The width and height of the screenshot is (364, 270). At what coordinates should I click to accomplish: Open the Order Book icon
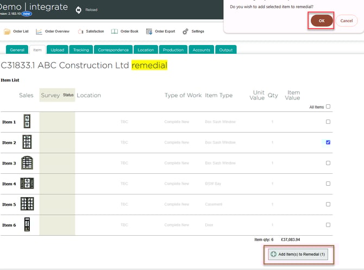click(115, 32)
